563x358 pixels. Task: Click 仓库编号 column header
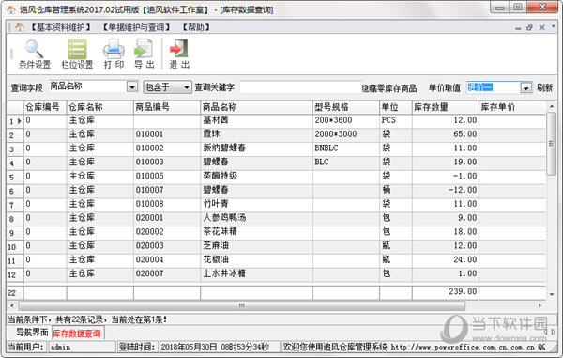point(45,107)
